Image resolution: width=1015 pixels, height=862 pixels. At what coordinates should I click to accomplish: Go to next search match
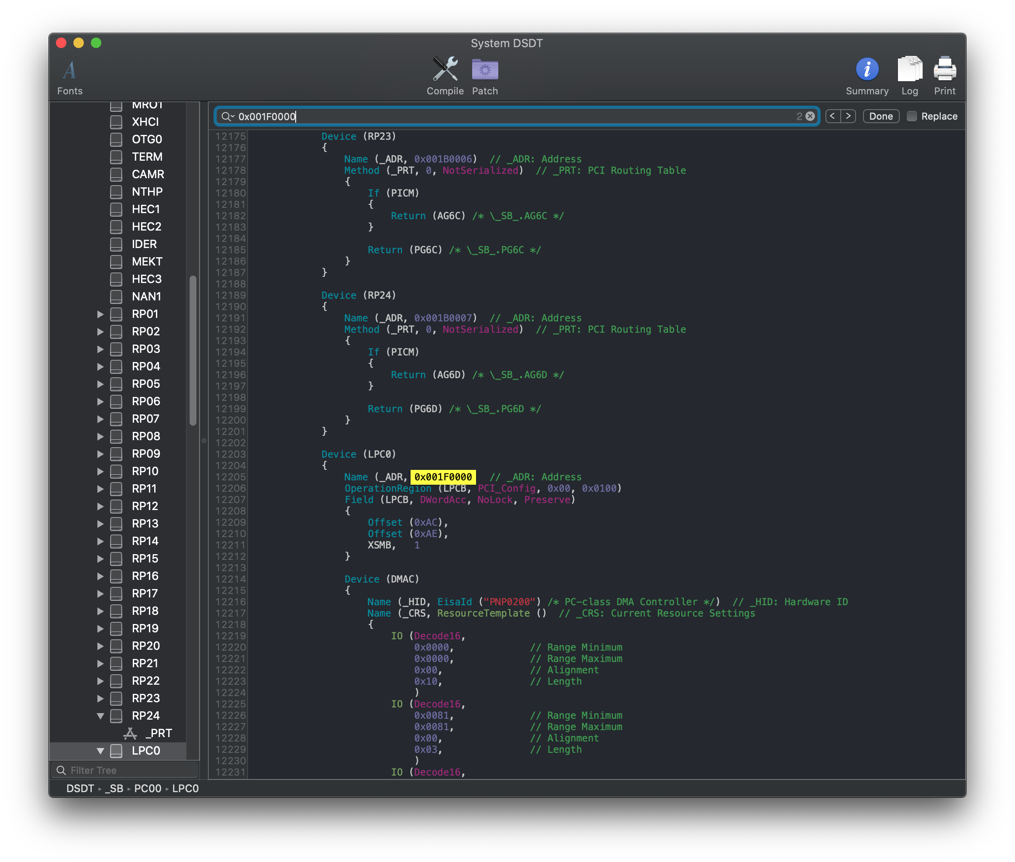click(x=848, y=116)
